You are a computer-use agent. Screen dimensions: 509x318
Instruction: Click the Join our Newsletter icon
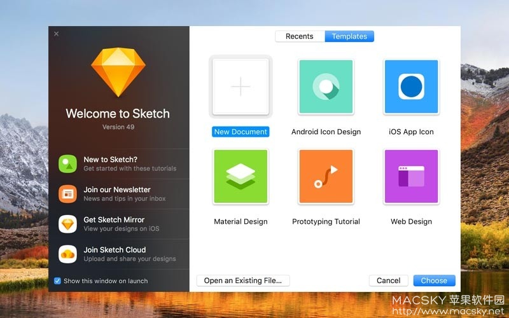[67, 194]
